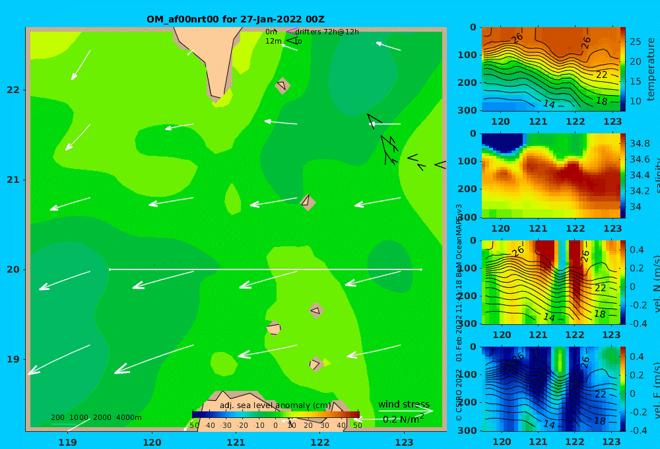The image size is (660, 449).
Task: Click the '14' contour label in temperature panel
Action: pos(549,104)
